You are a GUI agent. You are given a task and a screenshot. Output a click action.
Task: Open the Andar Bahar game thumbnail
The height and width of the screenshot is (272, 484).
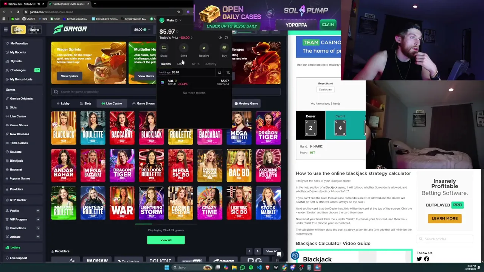tap(64, 165)
